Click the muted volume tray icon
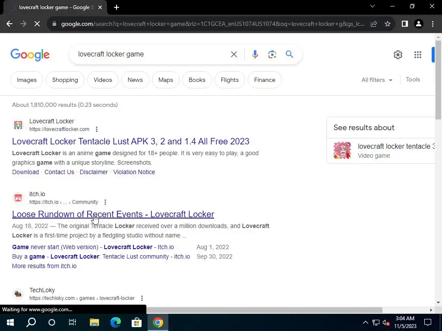 coord(386,322)
